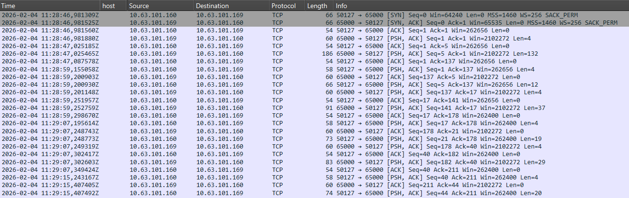Select the first [SYN] packet row
This screenshot has width=629, height=198.
point(314,15)
